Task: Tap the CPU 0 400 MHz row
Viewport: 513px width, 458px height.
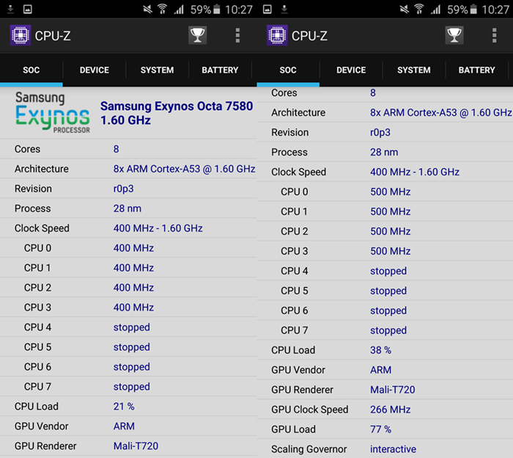Action: [x=128, y=248]
